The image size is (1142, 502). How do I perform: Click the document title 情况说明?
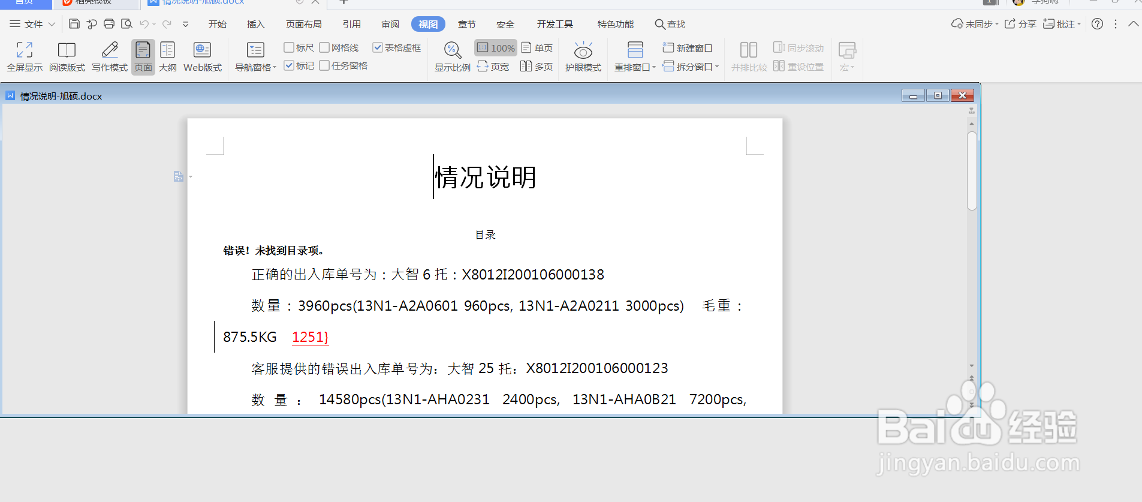click(x=486, y=177)
